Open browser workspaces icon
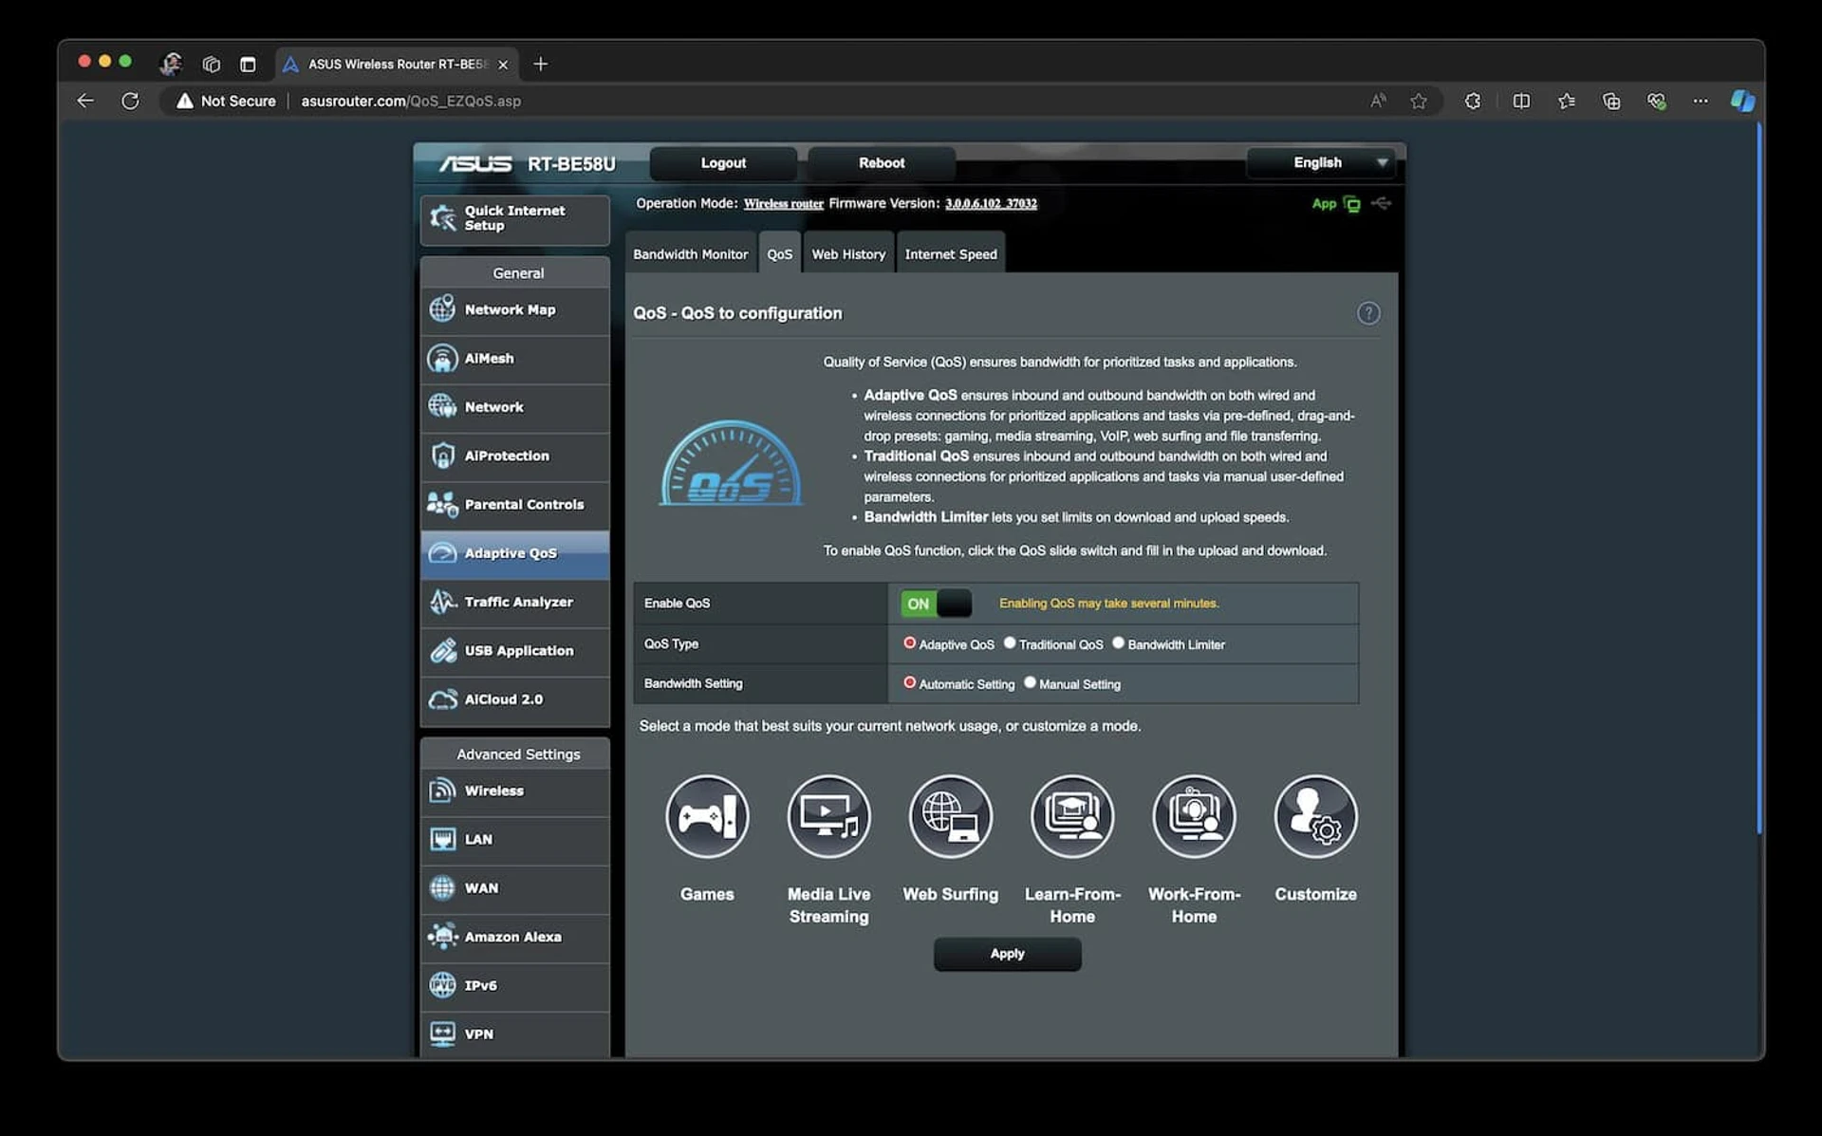Screen dimensions: 1822x1136 pos(212,64)
